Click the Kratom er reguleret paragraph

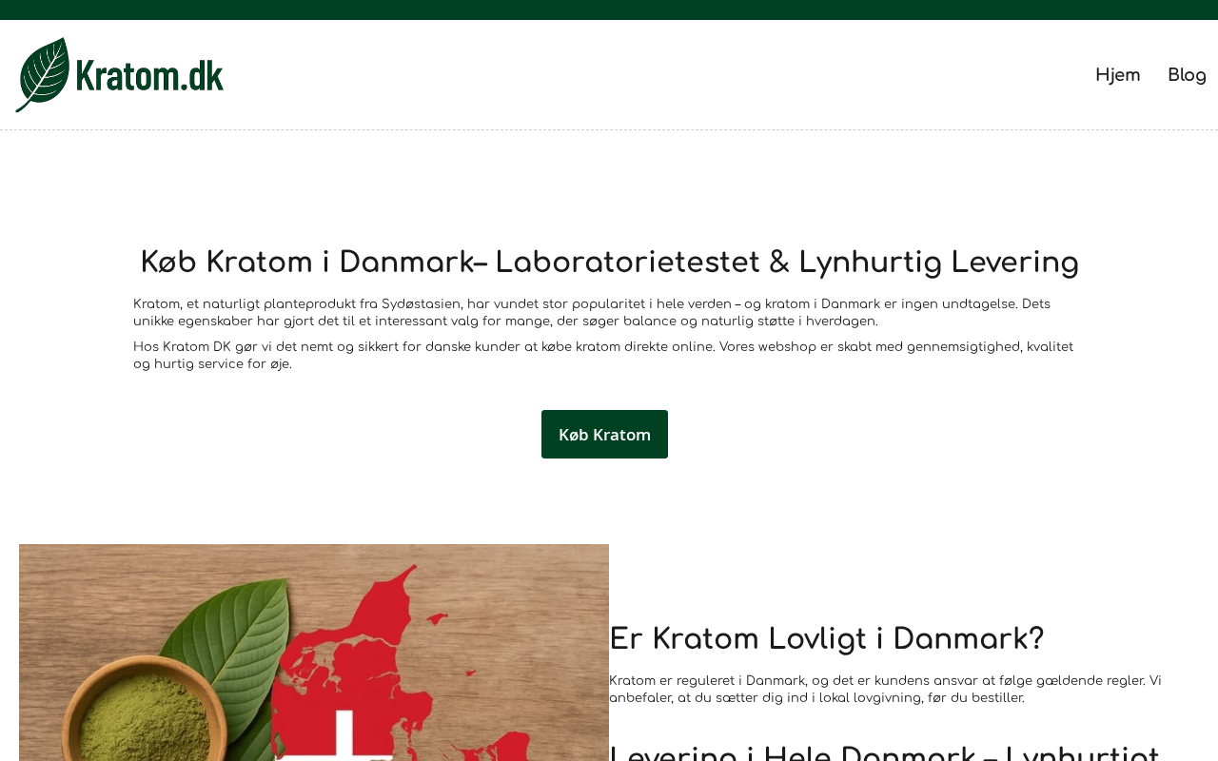pos(885,690)
